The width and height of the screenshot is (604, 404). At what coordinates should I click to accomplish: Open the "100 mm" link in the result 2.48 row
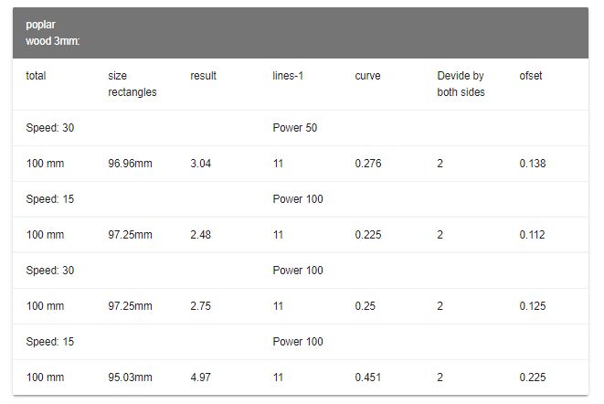45,235
